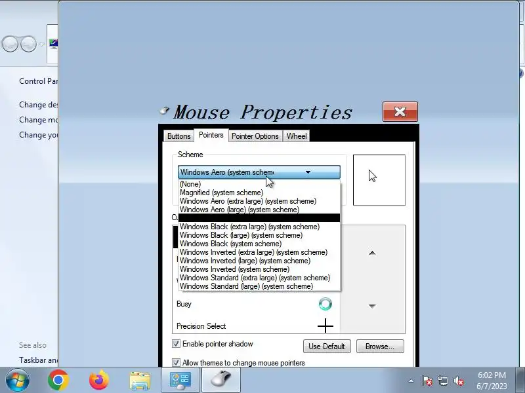Choose Windows Black (extra large) scheme

[259, 227]
